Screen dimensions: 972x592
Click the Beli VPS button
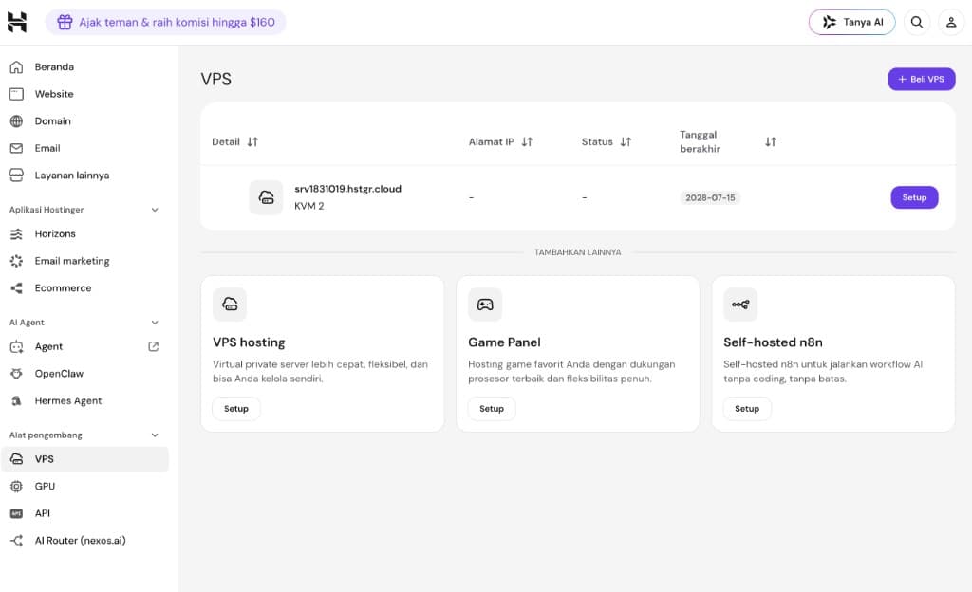(921, 80)
